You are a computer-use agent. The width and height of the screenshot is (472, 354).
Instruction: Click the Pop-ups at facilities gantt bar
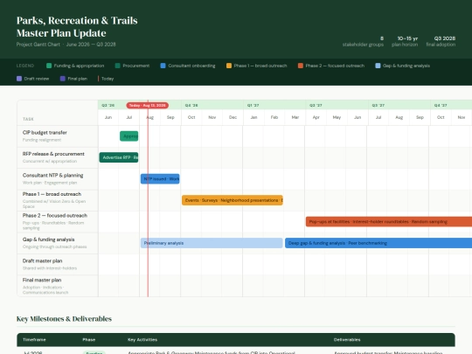pos(389,221)
